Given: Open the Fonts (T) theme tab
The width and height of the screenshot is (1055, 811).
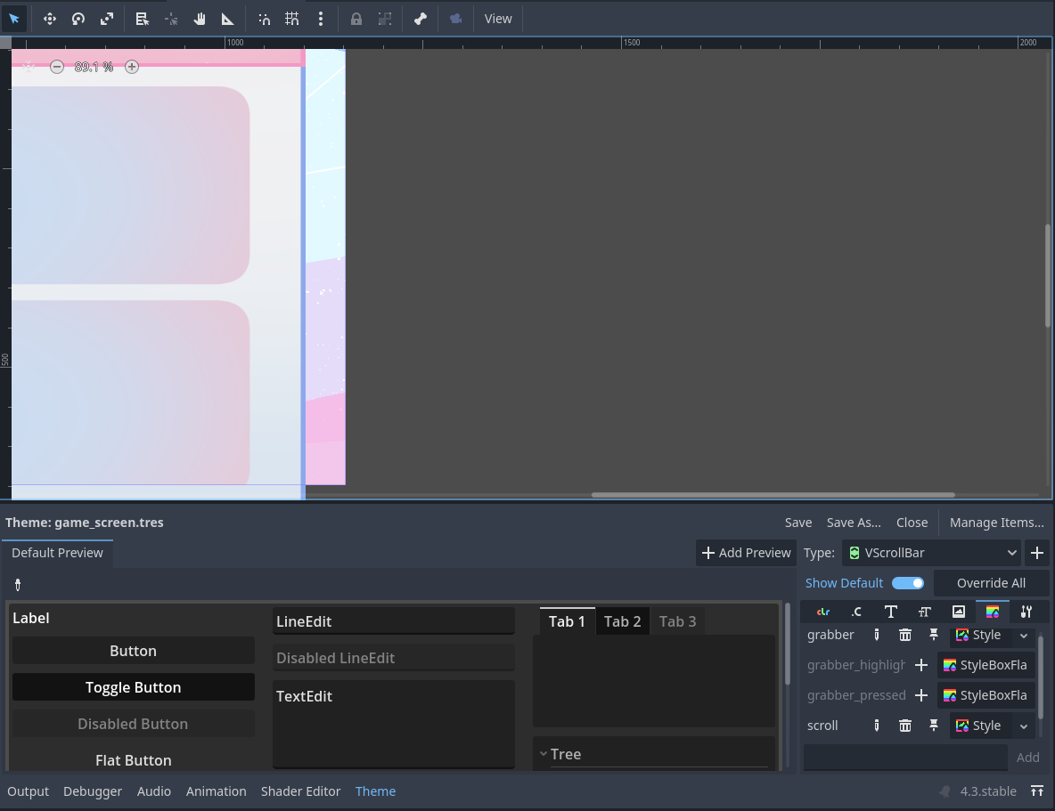Looking at the screenshot, I should tap(891, 612).
